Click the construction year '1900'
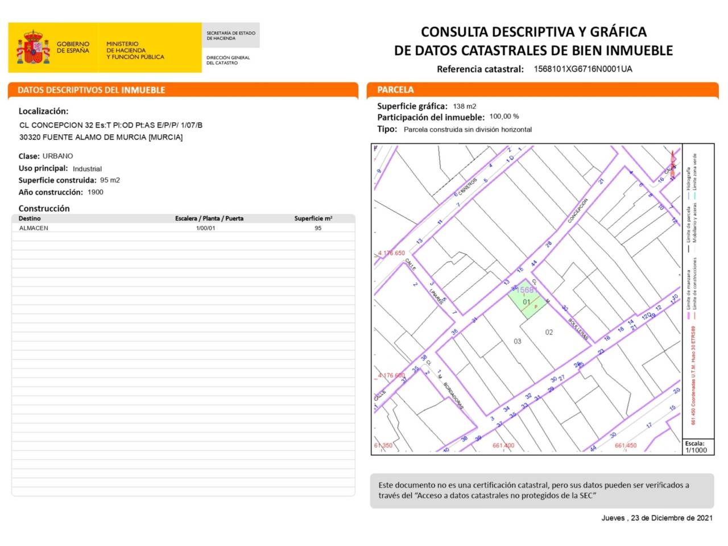 click(x=96, y=192)
